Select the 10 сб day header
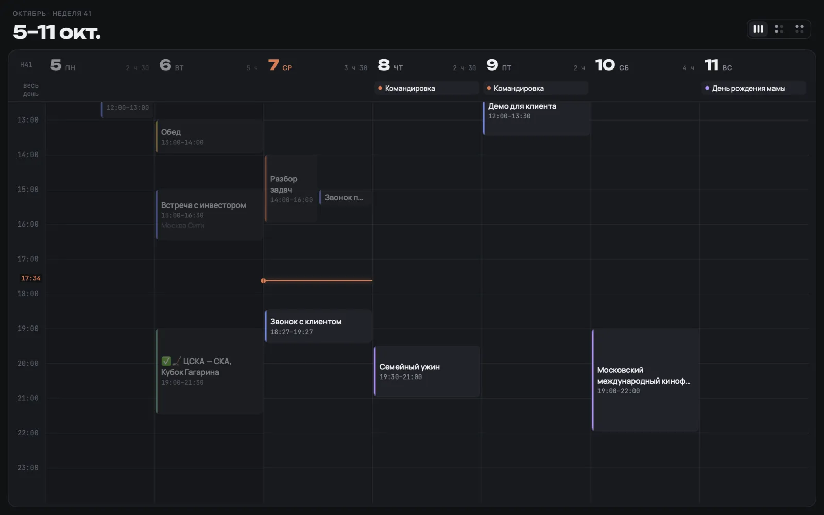Viewport: 824px width, 515px height. [612, 65]
